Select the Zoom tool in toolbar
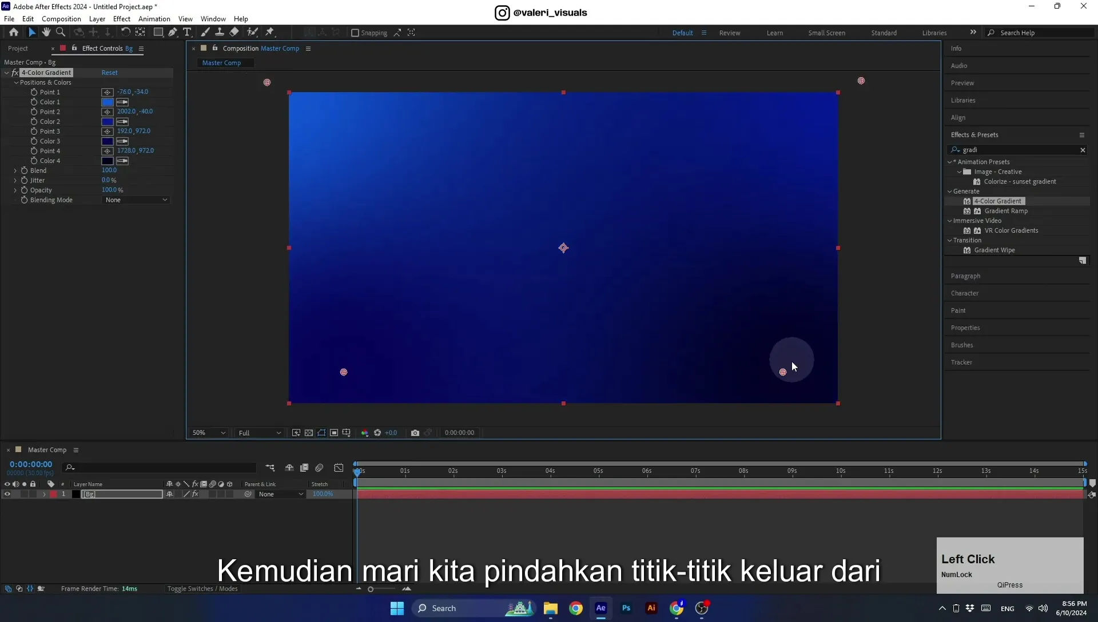 coord(61,33)
